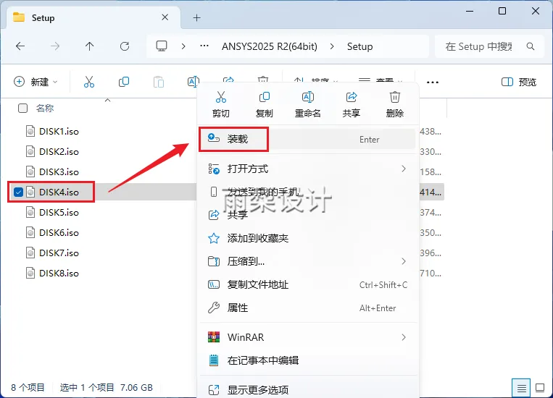Expand the arrow next to 打开方式
The width and height of the screenshot is (553, 398).
point(404,169)
